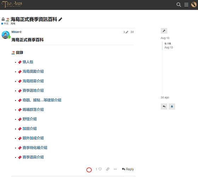The image size is (198, 177).
Task: View post edit history, 3 edits
Action: click(126, 32)
